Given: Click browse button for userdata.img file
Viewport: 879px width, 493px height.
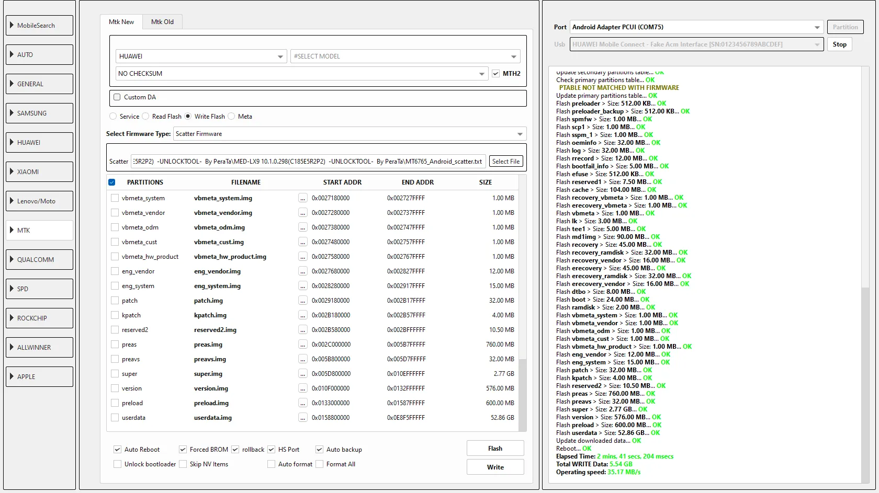Looking at the screenshot, I should coord(302,418).
